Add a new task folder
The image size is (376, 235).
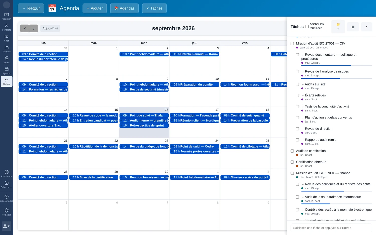pos(338,27)
